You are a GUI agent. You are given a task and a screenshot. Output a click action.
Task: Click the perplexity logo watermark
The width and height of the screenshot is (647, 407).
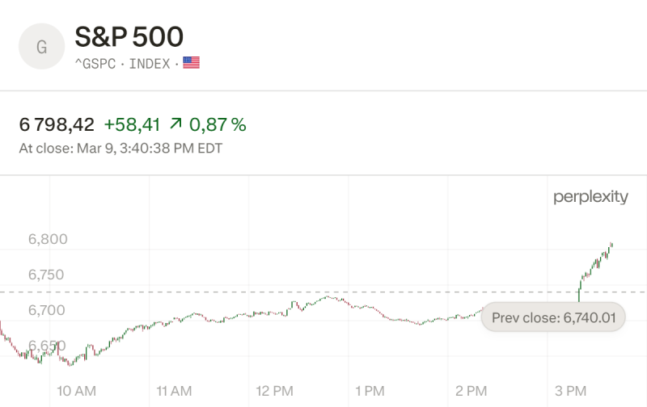(x=590, y=197)
